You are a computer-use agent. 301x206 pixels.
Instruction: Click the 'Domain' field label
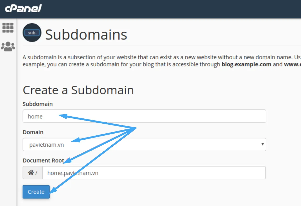33,132
